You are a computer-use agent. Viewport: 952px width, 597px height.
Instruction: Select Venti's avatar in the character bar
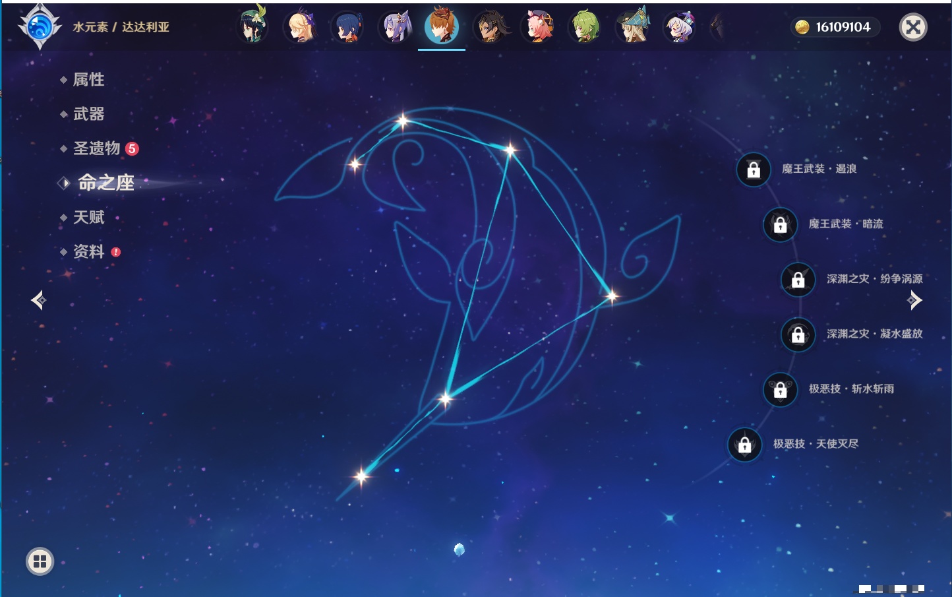pos(253,26)
